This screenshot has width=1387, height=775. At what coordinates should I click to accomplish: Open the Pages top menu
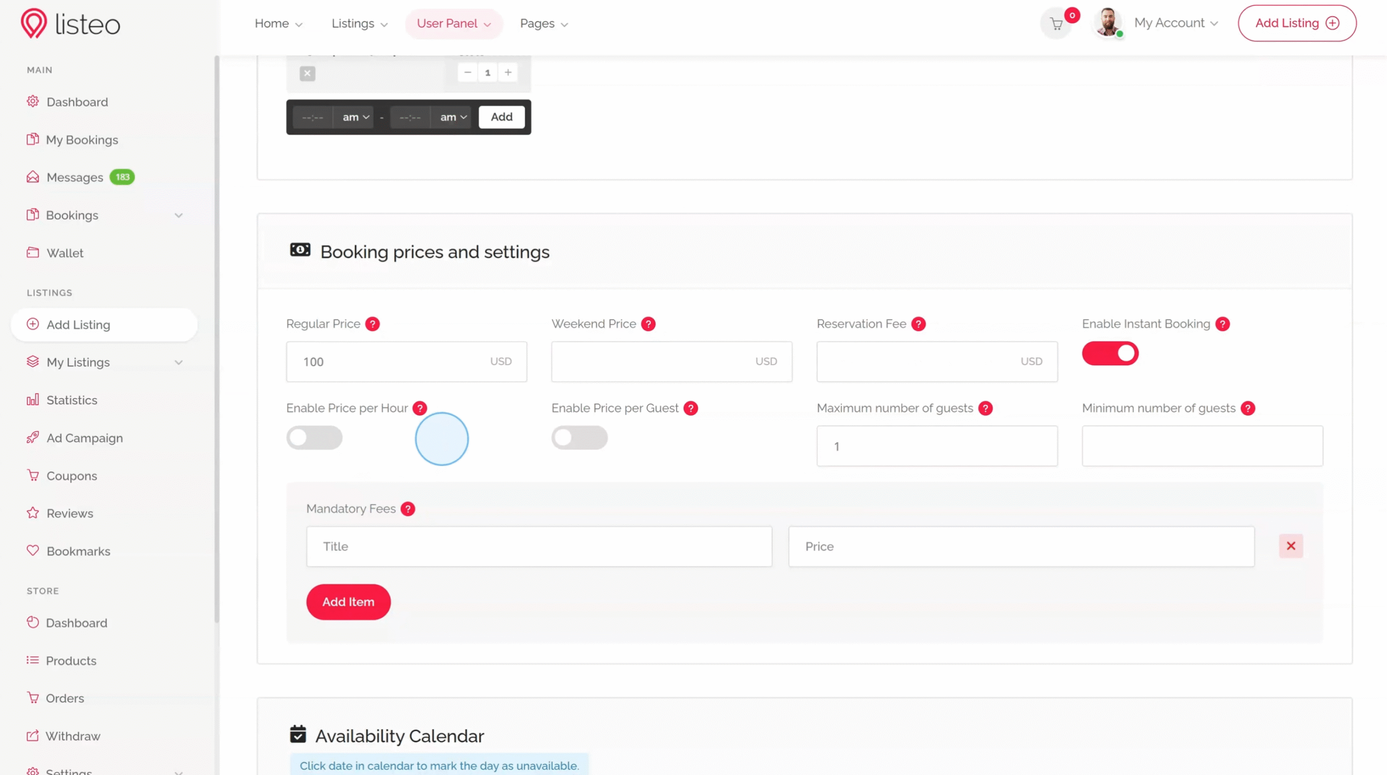coord(543,24)
